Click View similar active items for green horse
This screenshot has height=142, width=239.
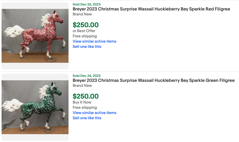point(94,113)
